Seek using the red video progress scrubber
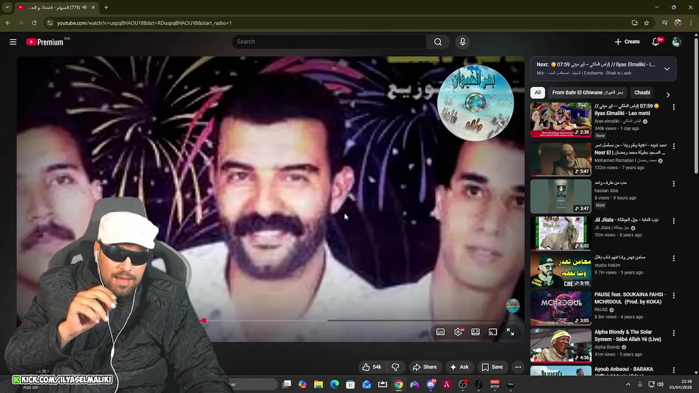This screenshot has width=699, height=393. [x=204, y=320]
